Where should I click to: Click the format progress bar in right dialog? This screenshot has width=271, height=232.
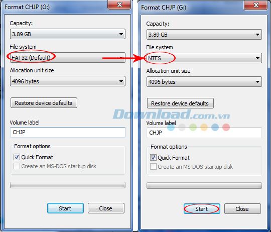click(204, 185)
